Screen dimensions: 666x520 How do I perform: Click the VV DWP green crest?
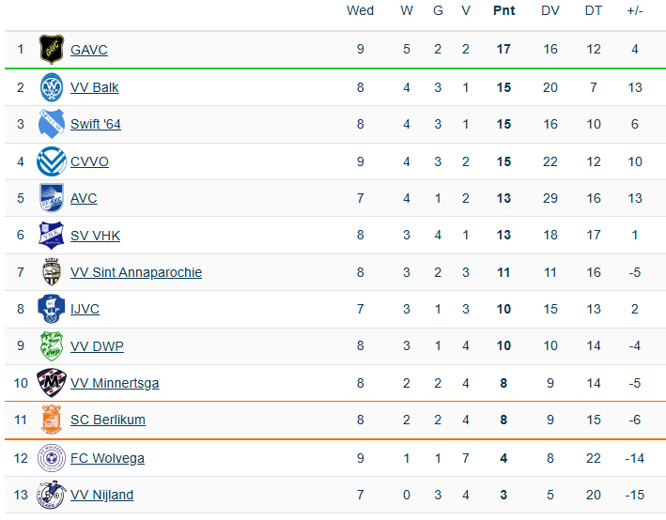51,346
